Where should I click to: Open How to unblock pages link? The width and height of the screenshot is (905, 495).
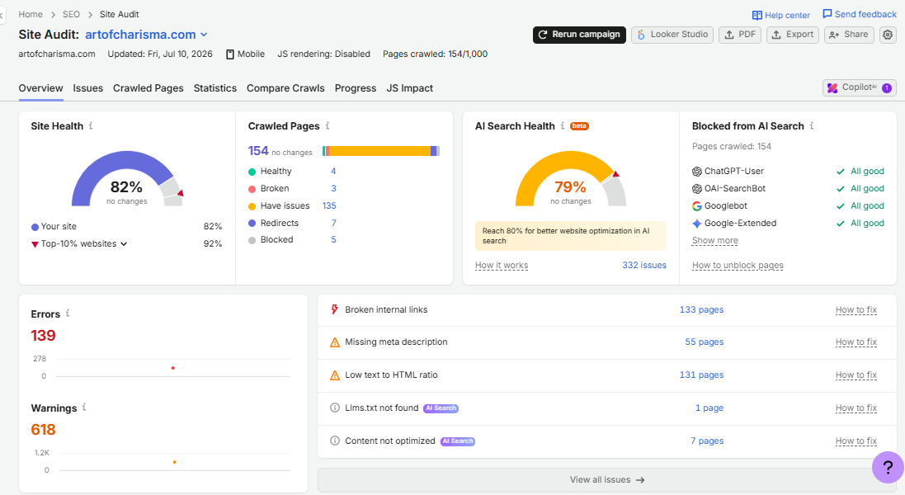(738, 266)
